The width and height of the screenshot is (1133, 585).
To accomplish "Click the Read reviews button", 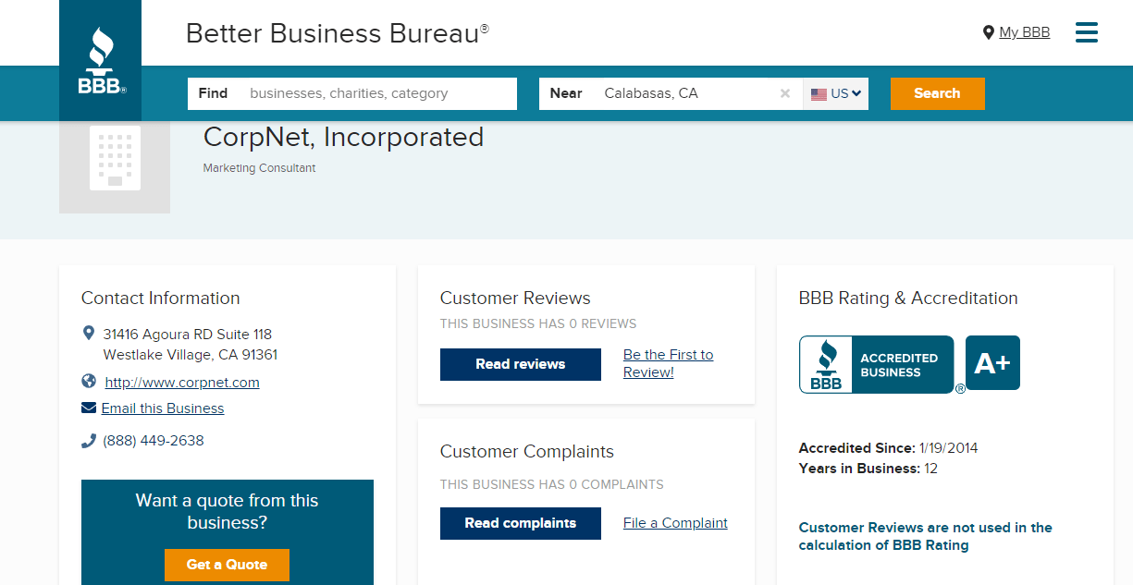I will [x=521, y=364].
